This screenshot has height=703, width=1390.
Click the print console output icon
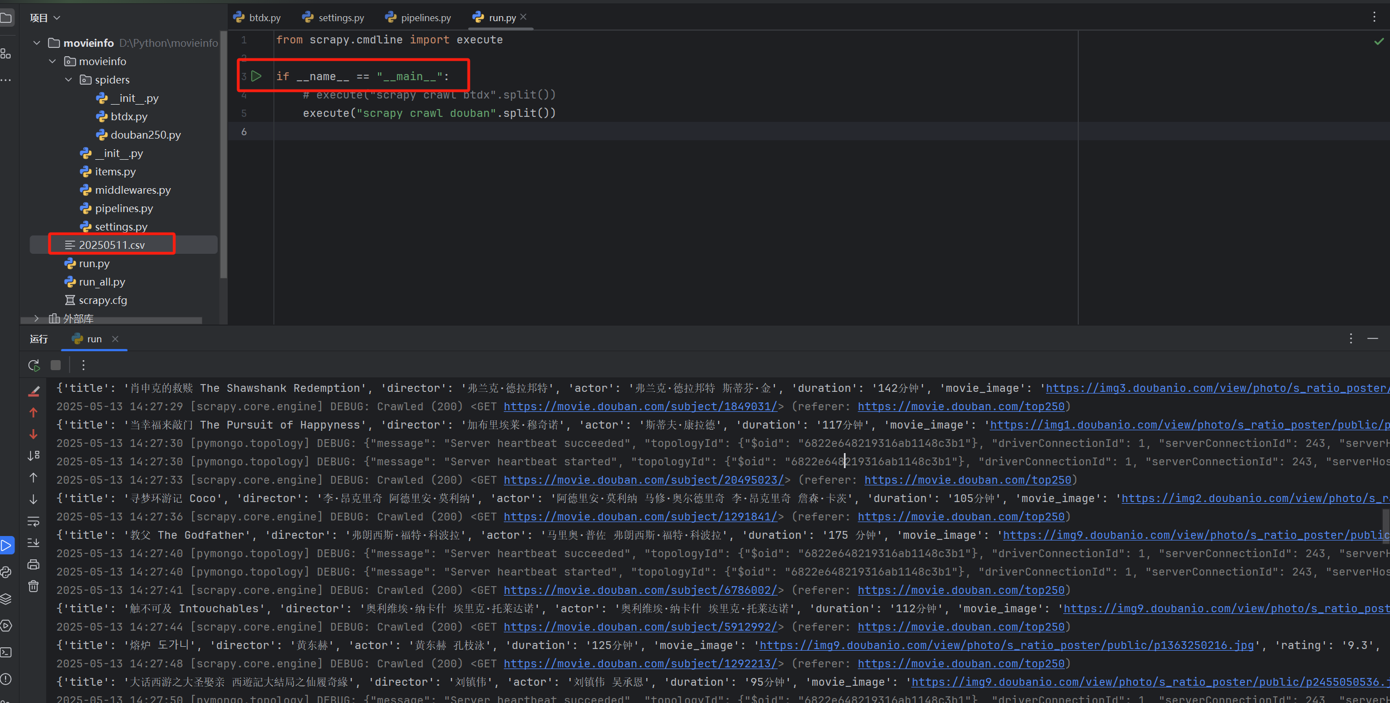(33, 564)
